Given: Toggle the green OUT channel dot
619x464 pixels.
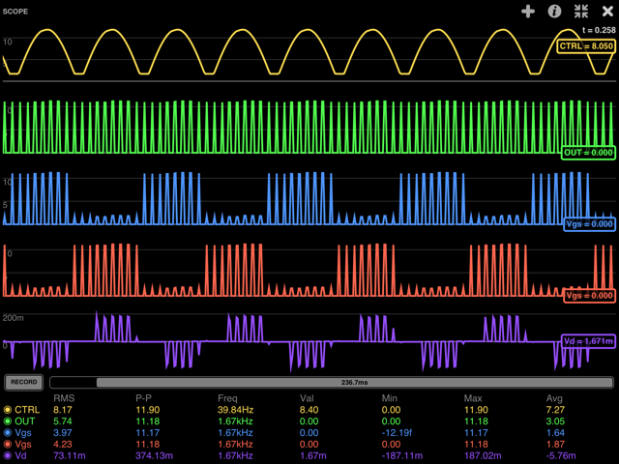Looking at the screenshot, I should [8, 421].
